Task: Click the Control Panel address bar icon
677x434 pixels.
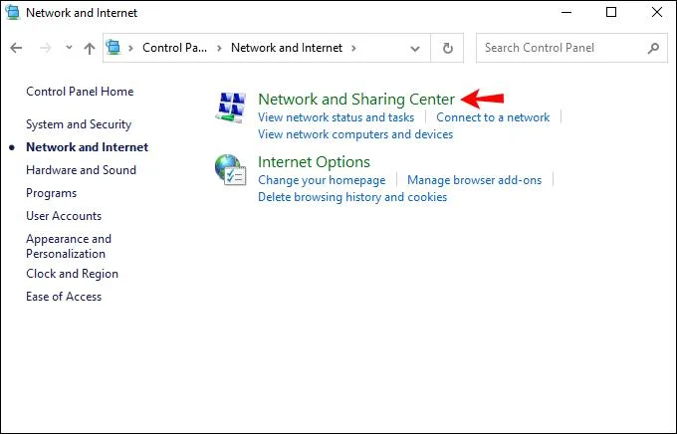Action: (x=114, y=48)
